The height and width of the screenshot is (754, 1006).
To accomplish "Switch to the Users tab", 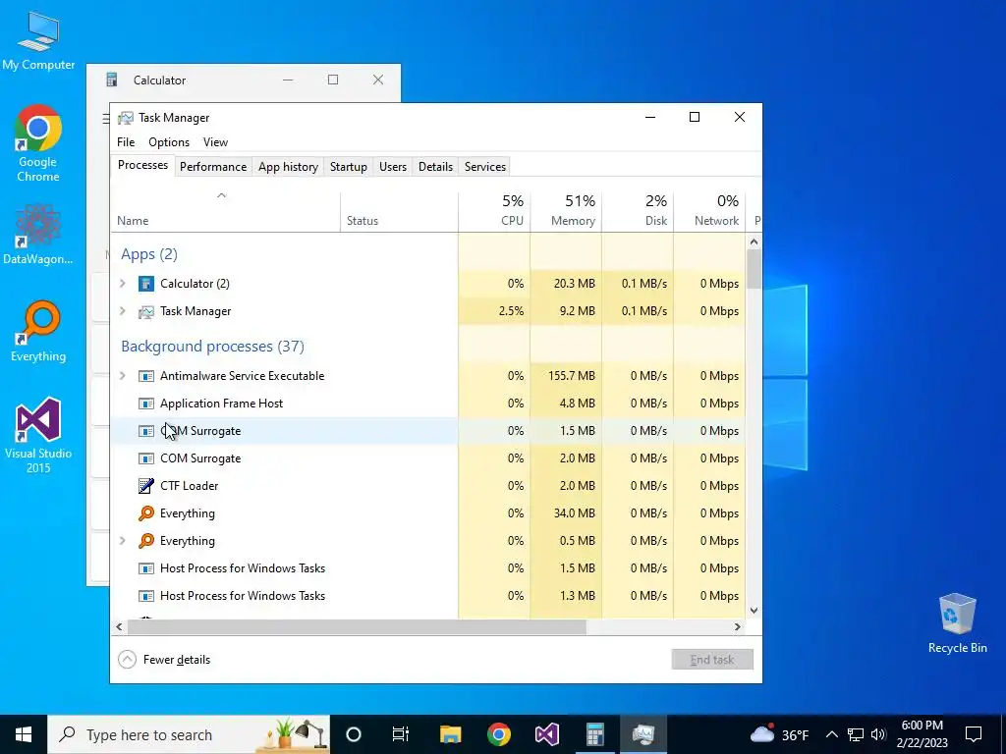I will point(393,167).
